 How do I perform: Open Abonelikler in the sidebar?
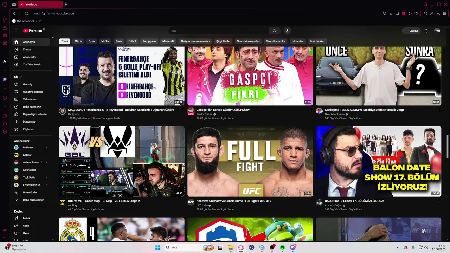click(31, 57)
